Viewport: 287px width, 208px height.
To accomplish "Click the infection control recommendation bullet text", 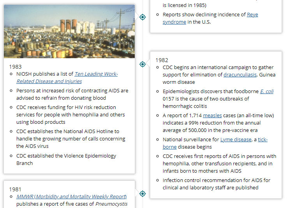I will coord(217,184).
